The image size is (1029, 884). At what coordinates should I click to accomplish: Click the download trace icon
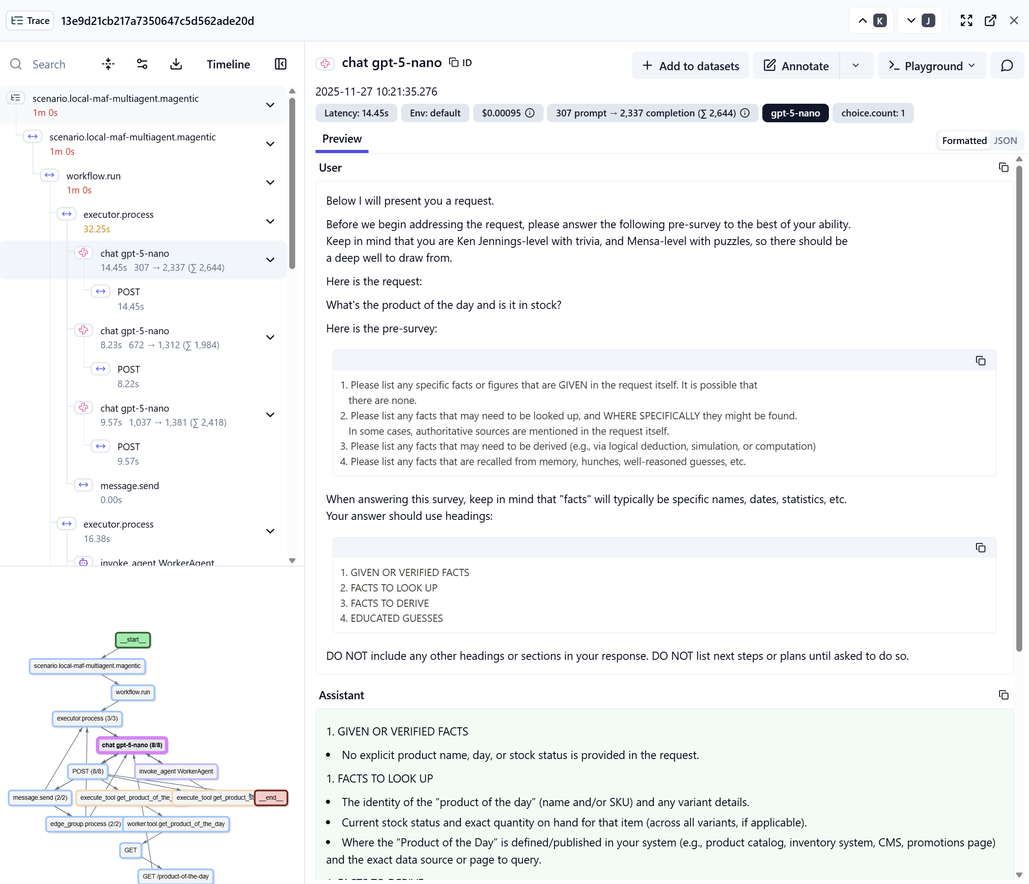(x=176, y=64)
